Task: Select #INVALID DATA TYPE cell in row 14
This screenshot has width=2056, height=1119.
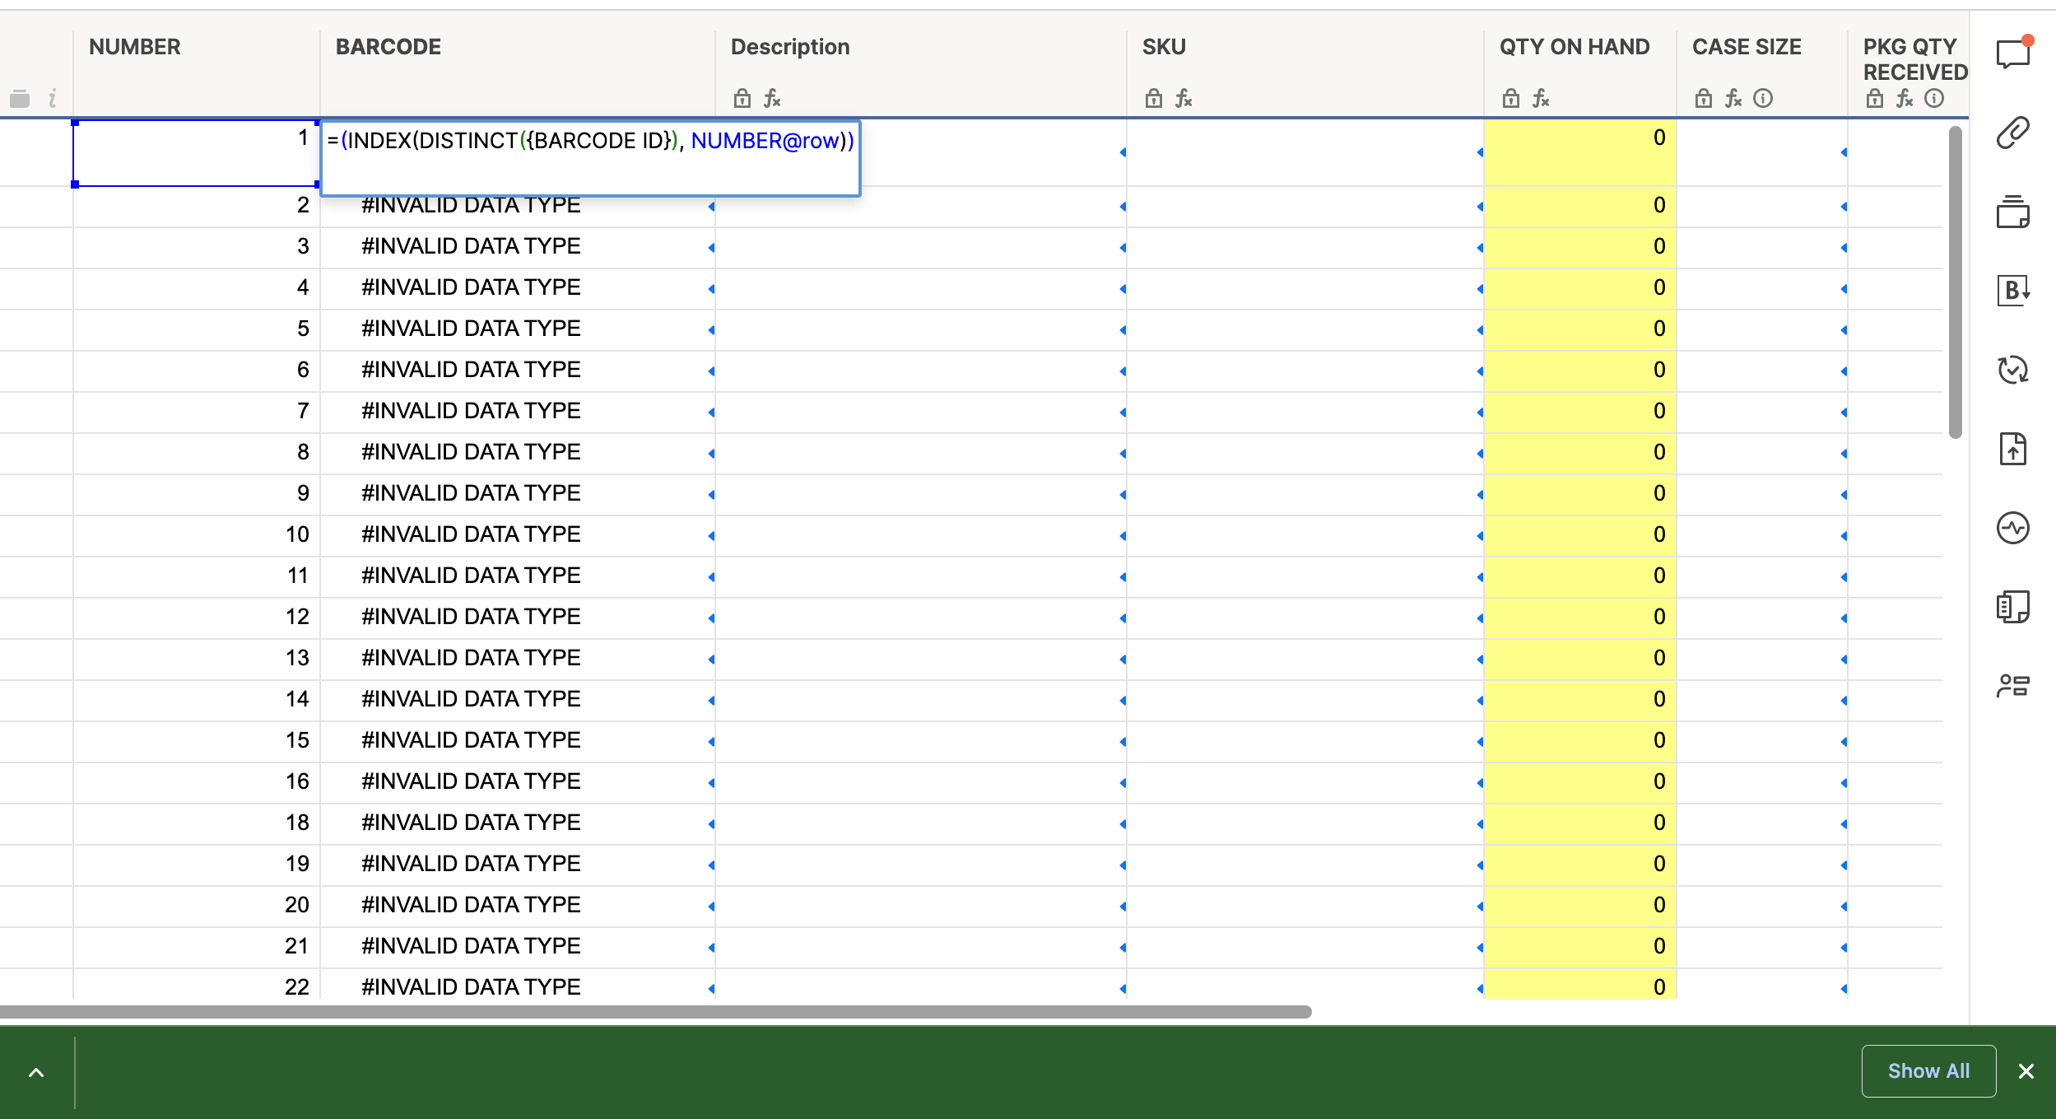Action: (518, 700)
